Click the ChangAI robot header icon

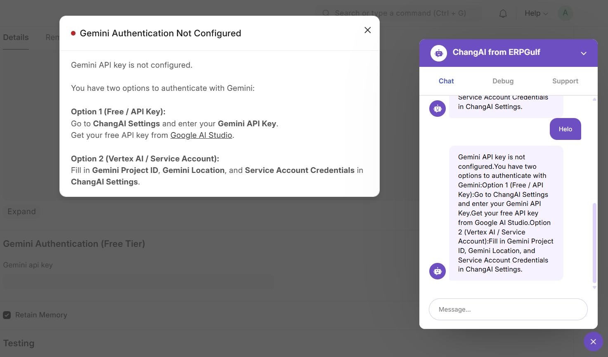click(438, 53)
